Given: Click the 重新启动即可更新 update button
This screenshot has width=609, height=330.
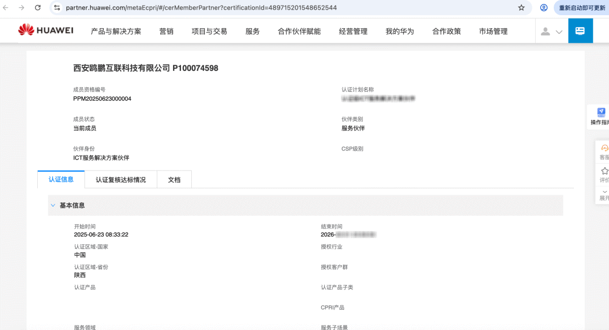Looking at the screenshot, I should click(x=581, y=8).
